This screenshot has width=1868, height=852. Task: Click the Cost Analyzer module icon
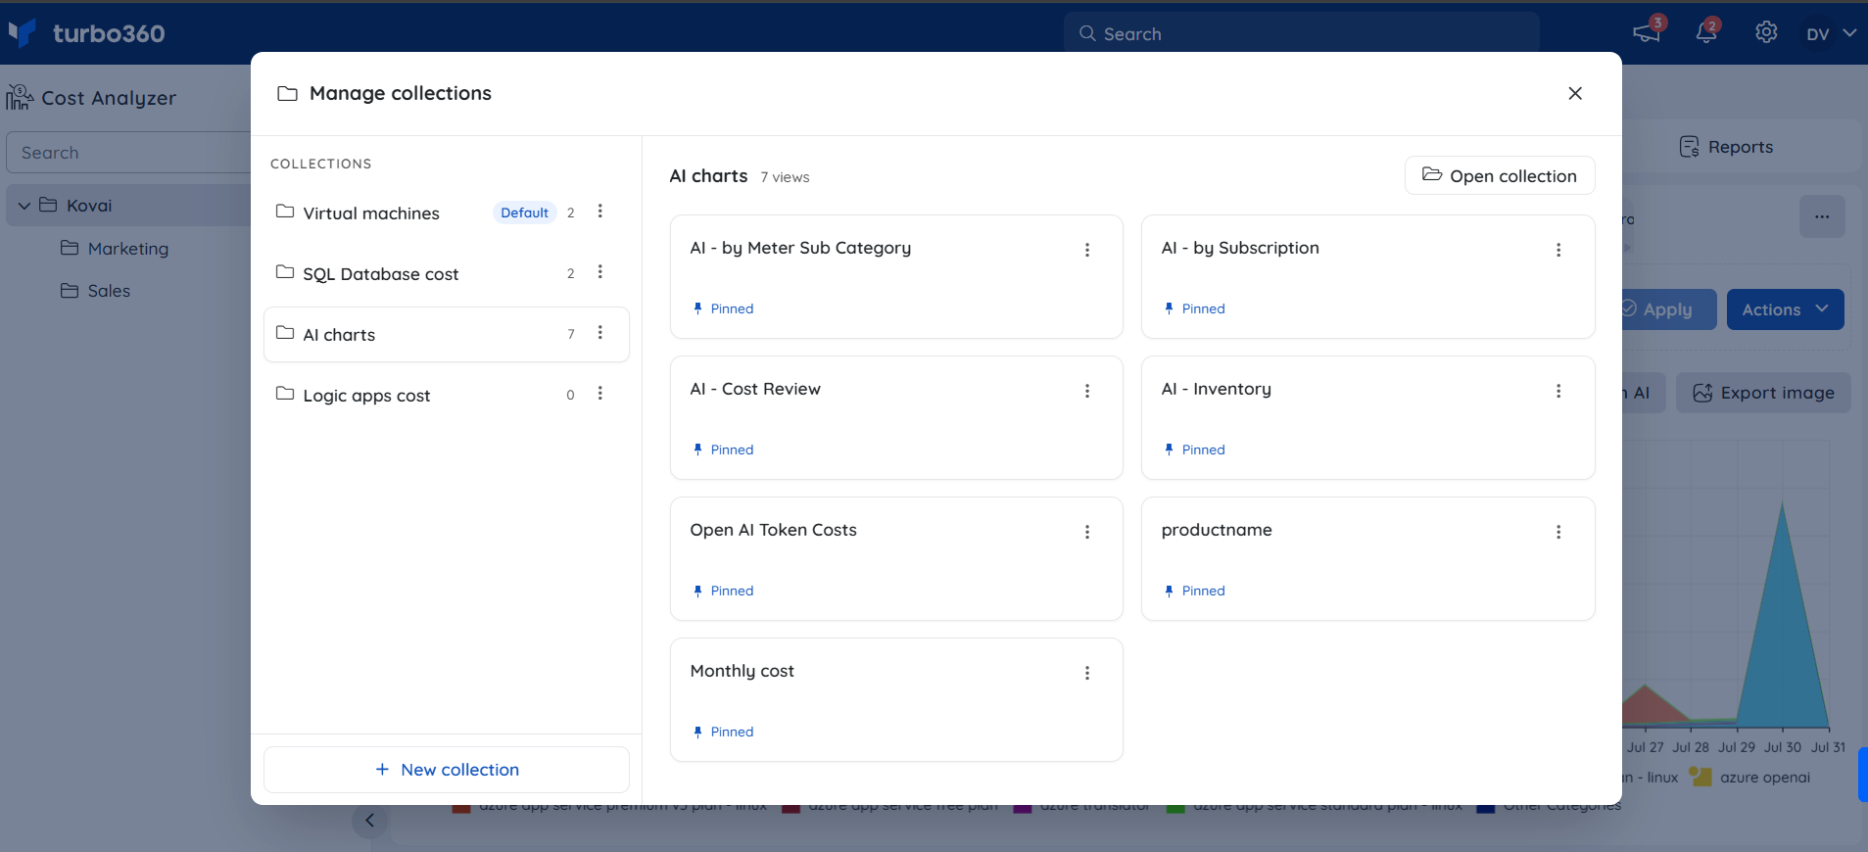point(20,97)
